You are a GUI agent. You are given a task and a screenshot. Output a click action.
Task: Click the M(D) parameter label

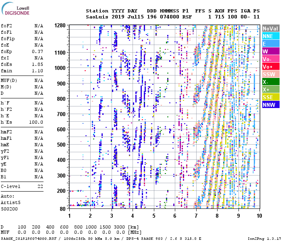pos(6,87)
